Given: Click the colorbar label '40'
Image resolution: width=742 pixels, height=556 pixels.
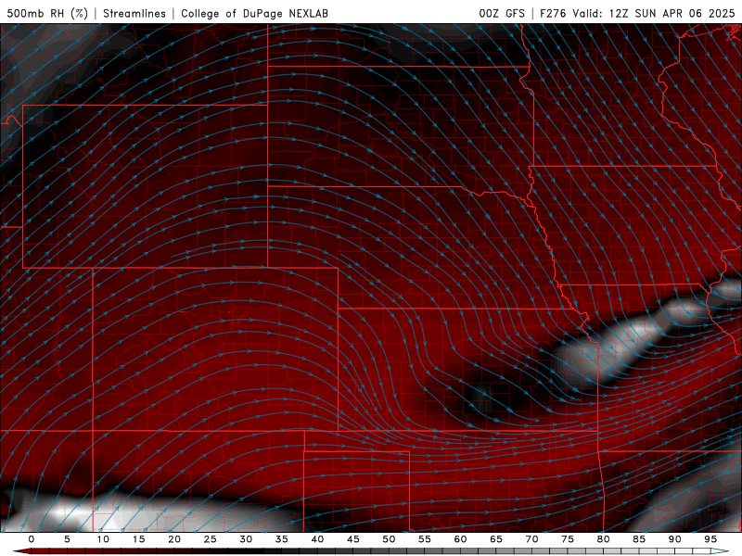Looking at the screenshot, I should click(x=317, y=539).
